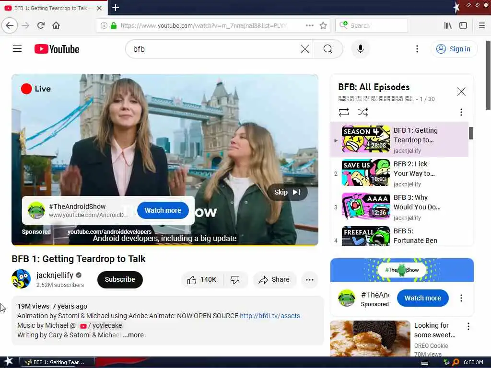Viewport: 491px width, 368px height.
Task: Open the taskbar magnifier tray icon
Action: point(456,362)
